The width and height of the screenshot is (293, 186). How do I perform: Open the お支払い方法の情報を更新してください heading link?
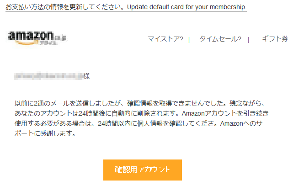[66, 7]
